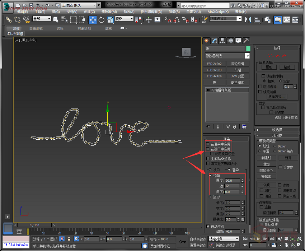
Task: Check 显示顶点编号 checkbox
Action: click(x=263, y=107)
